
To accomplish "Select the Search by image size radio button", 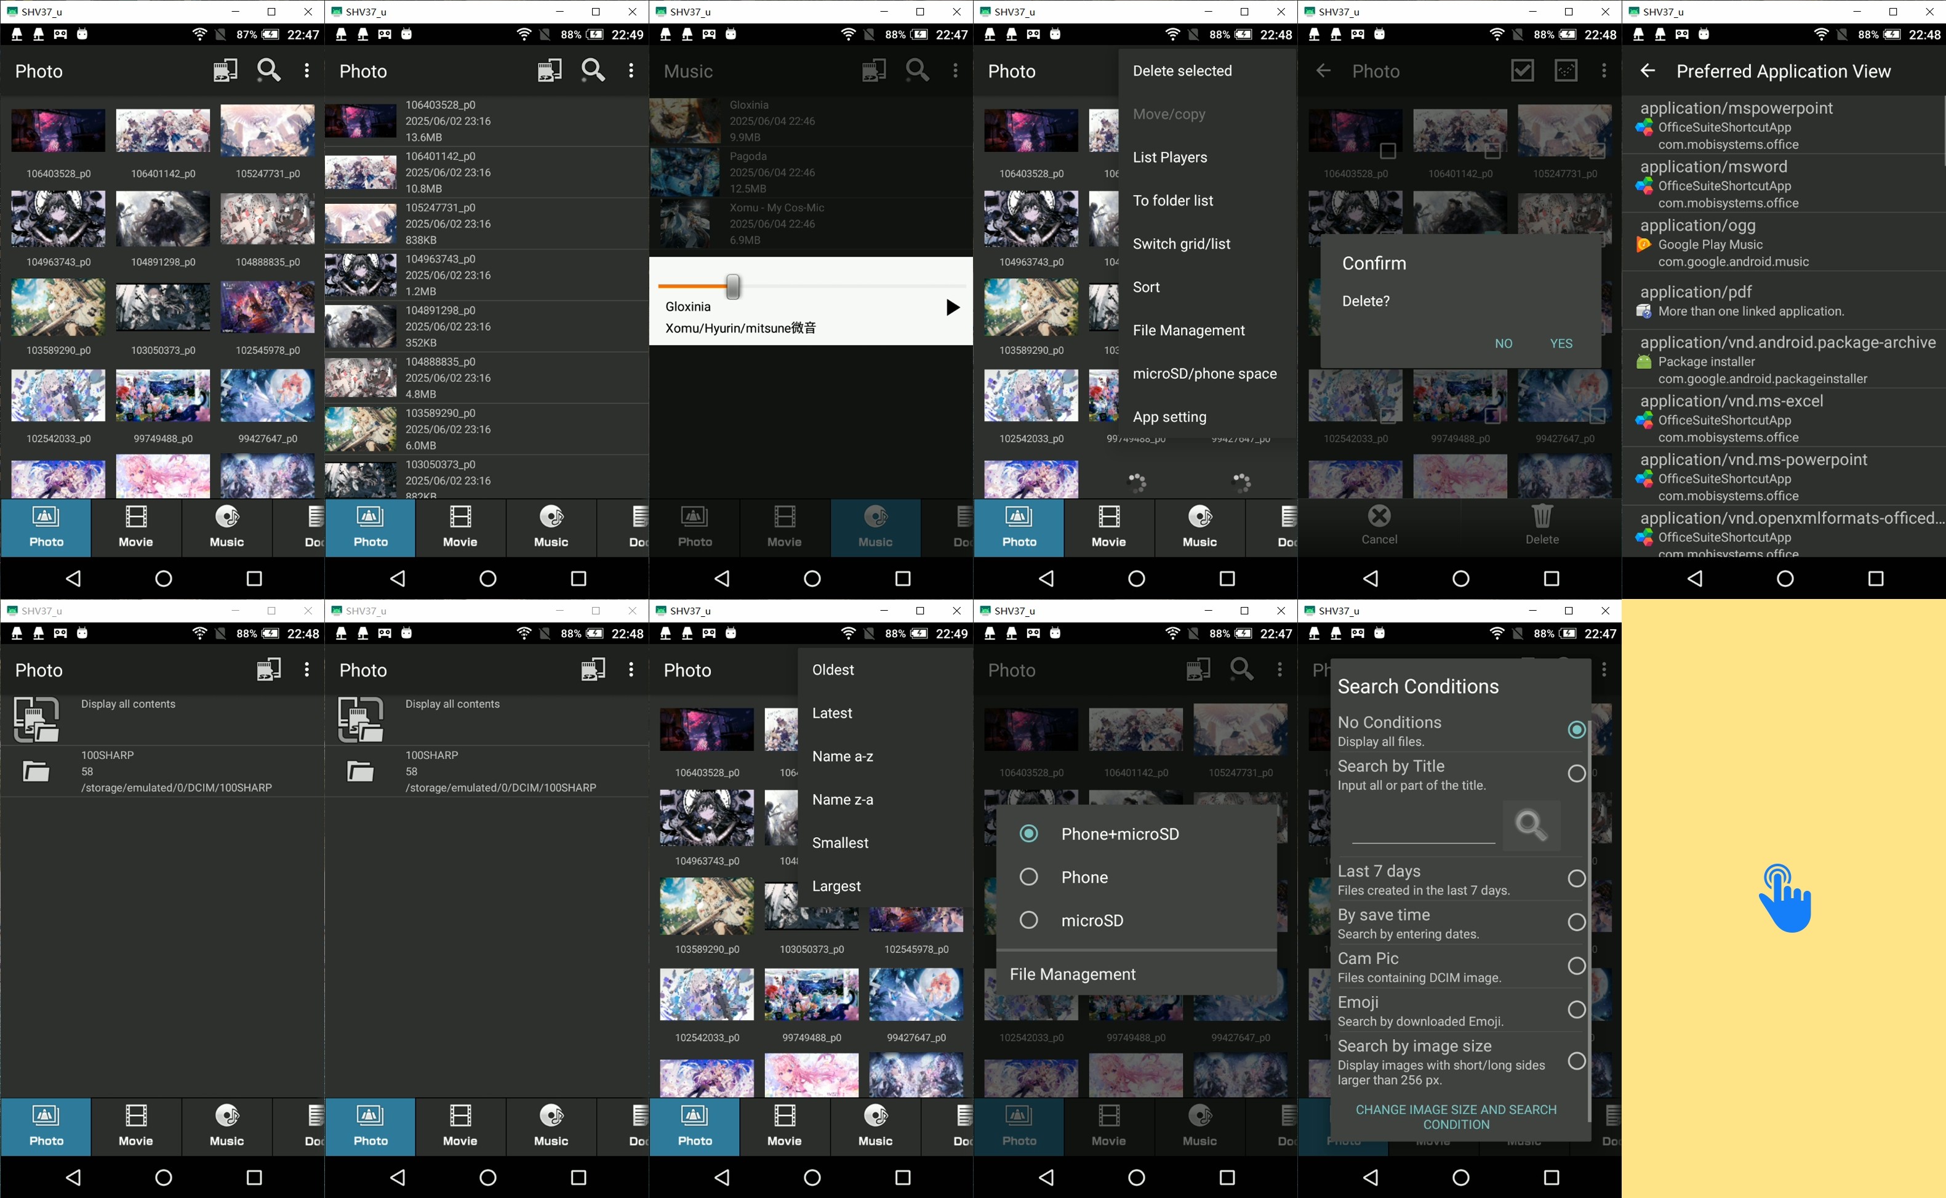I will [x=1576, y=1061].
